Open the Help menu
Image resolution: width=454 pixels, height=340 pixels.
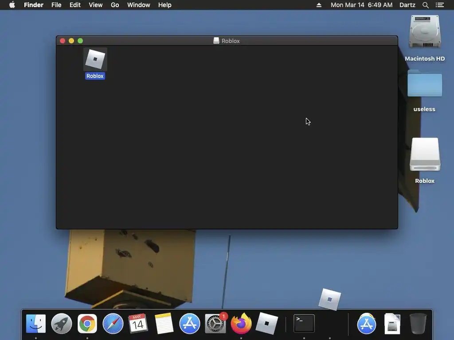[x=165, y=5]
